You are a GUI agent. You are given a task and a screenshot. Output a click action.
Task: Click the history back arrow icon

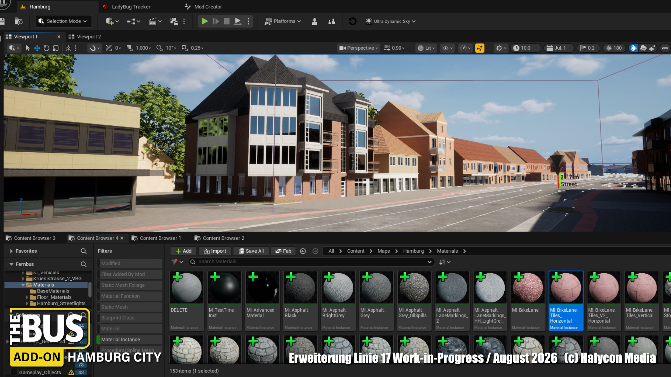click(303, 251)
